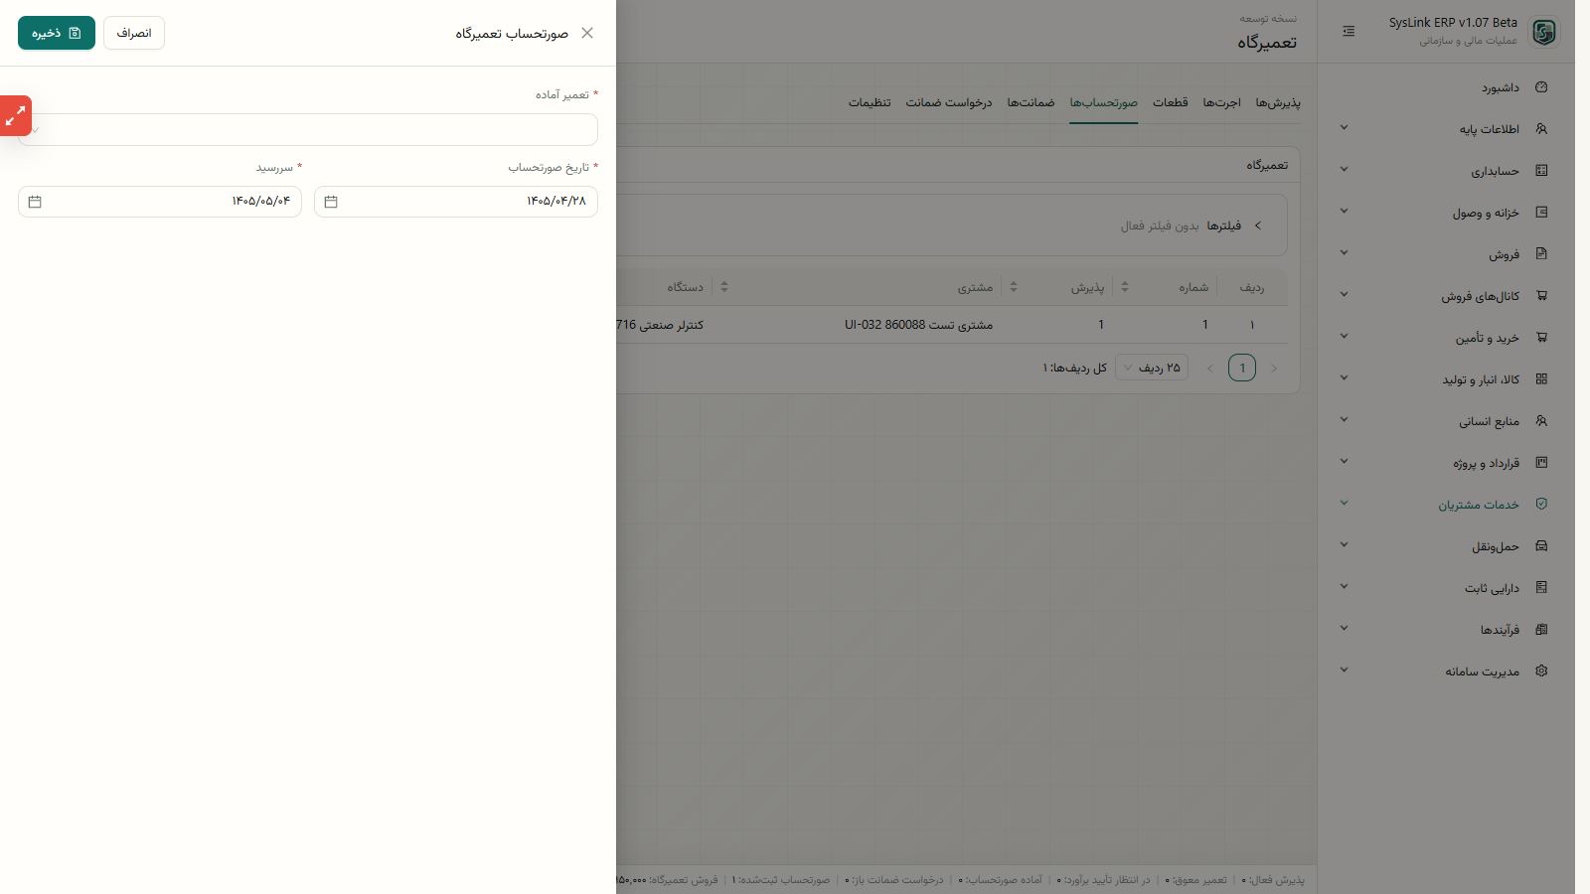Screen dimensions: 1590x894
Task: Go to page 1 in pagination
Action: click(x=1242, y=368)
